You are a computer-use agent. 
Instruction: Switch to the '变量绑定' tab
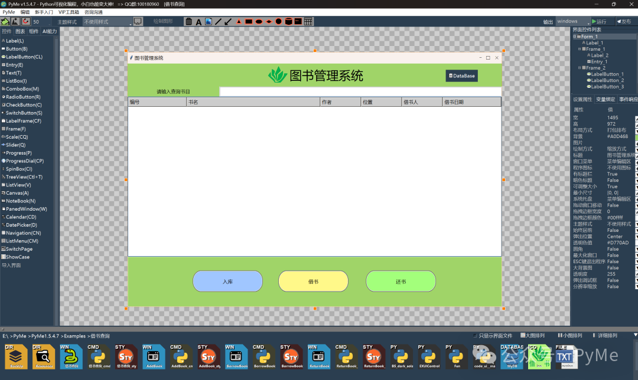pos(606,100)
